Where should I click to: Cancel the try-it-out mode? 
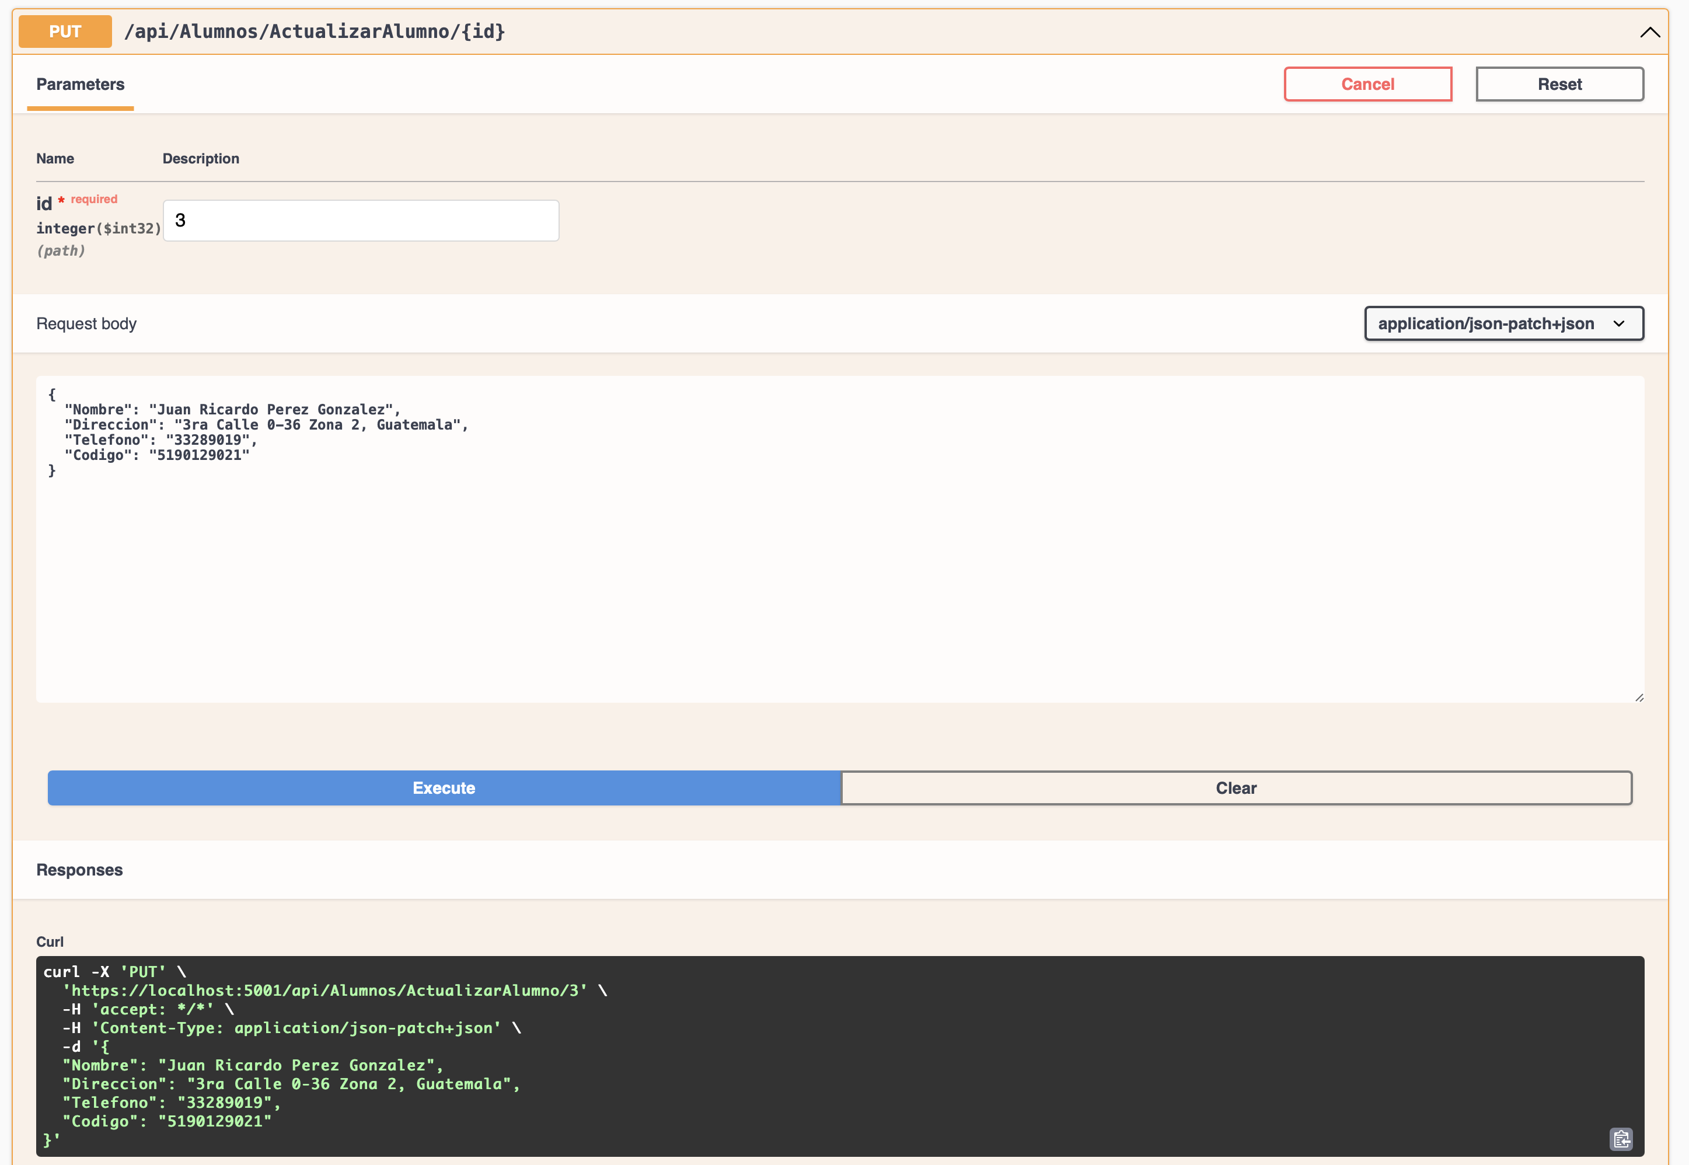pyautogui.click(x=1368, y=84)
